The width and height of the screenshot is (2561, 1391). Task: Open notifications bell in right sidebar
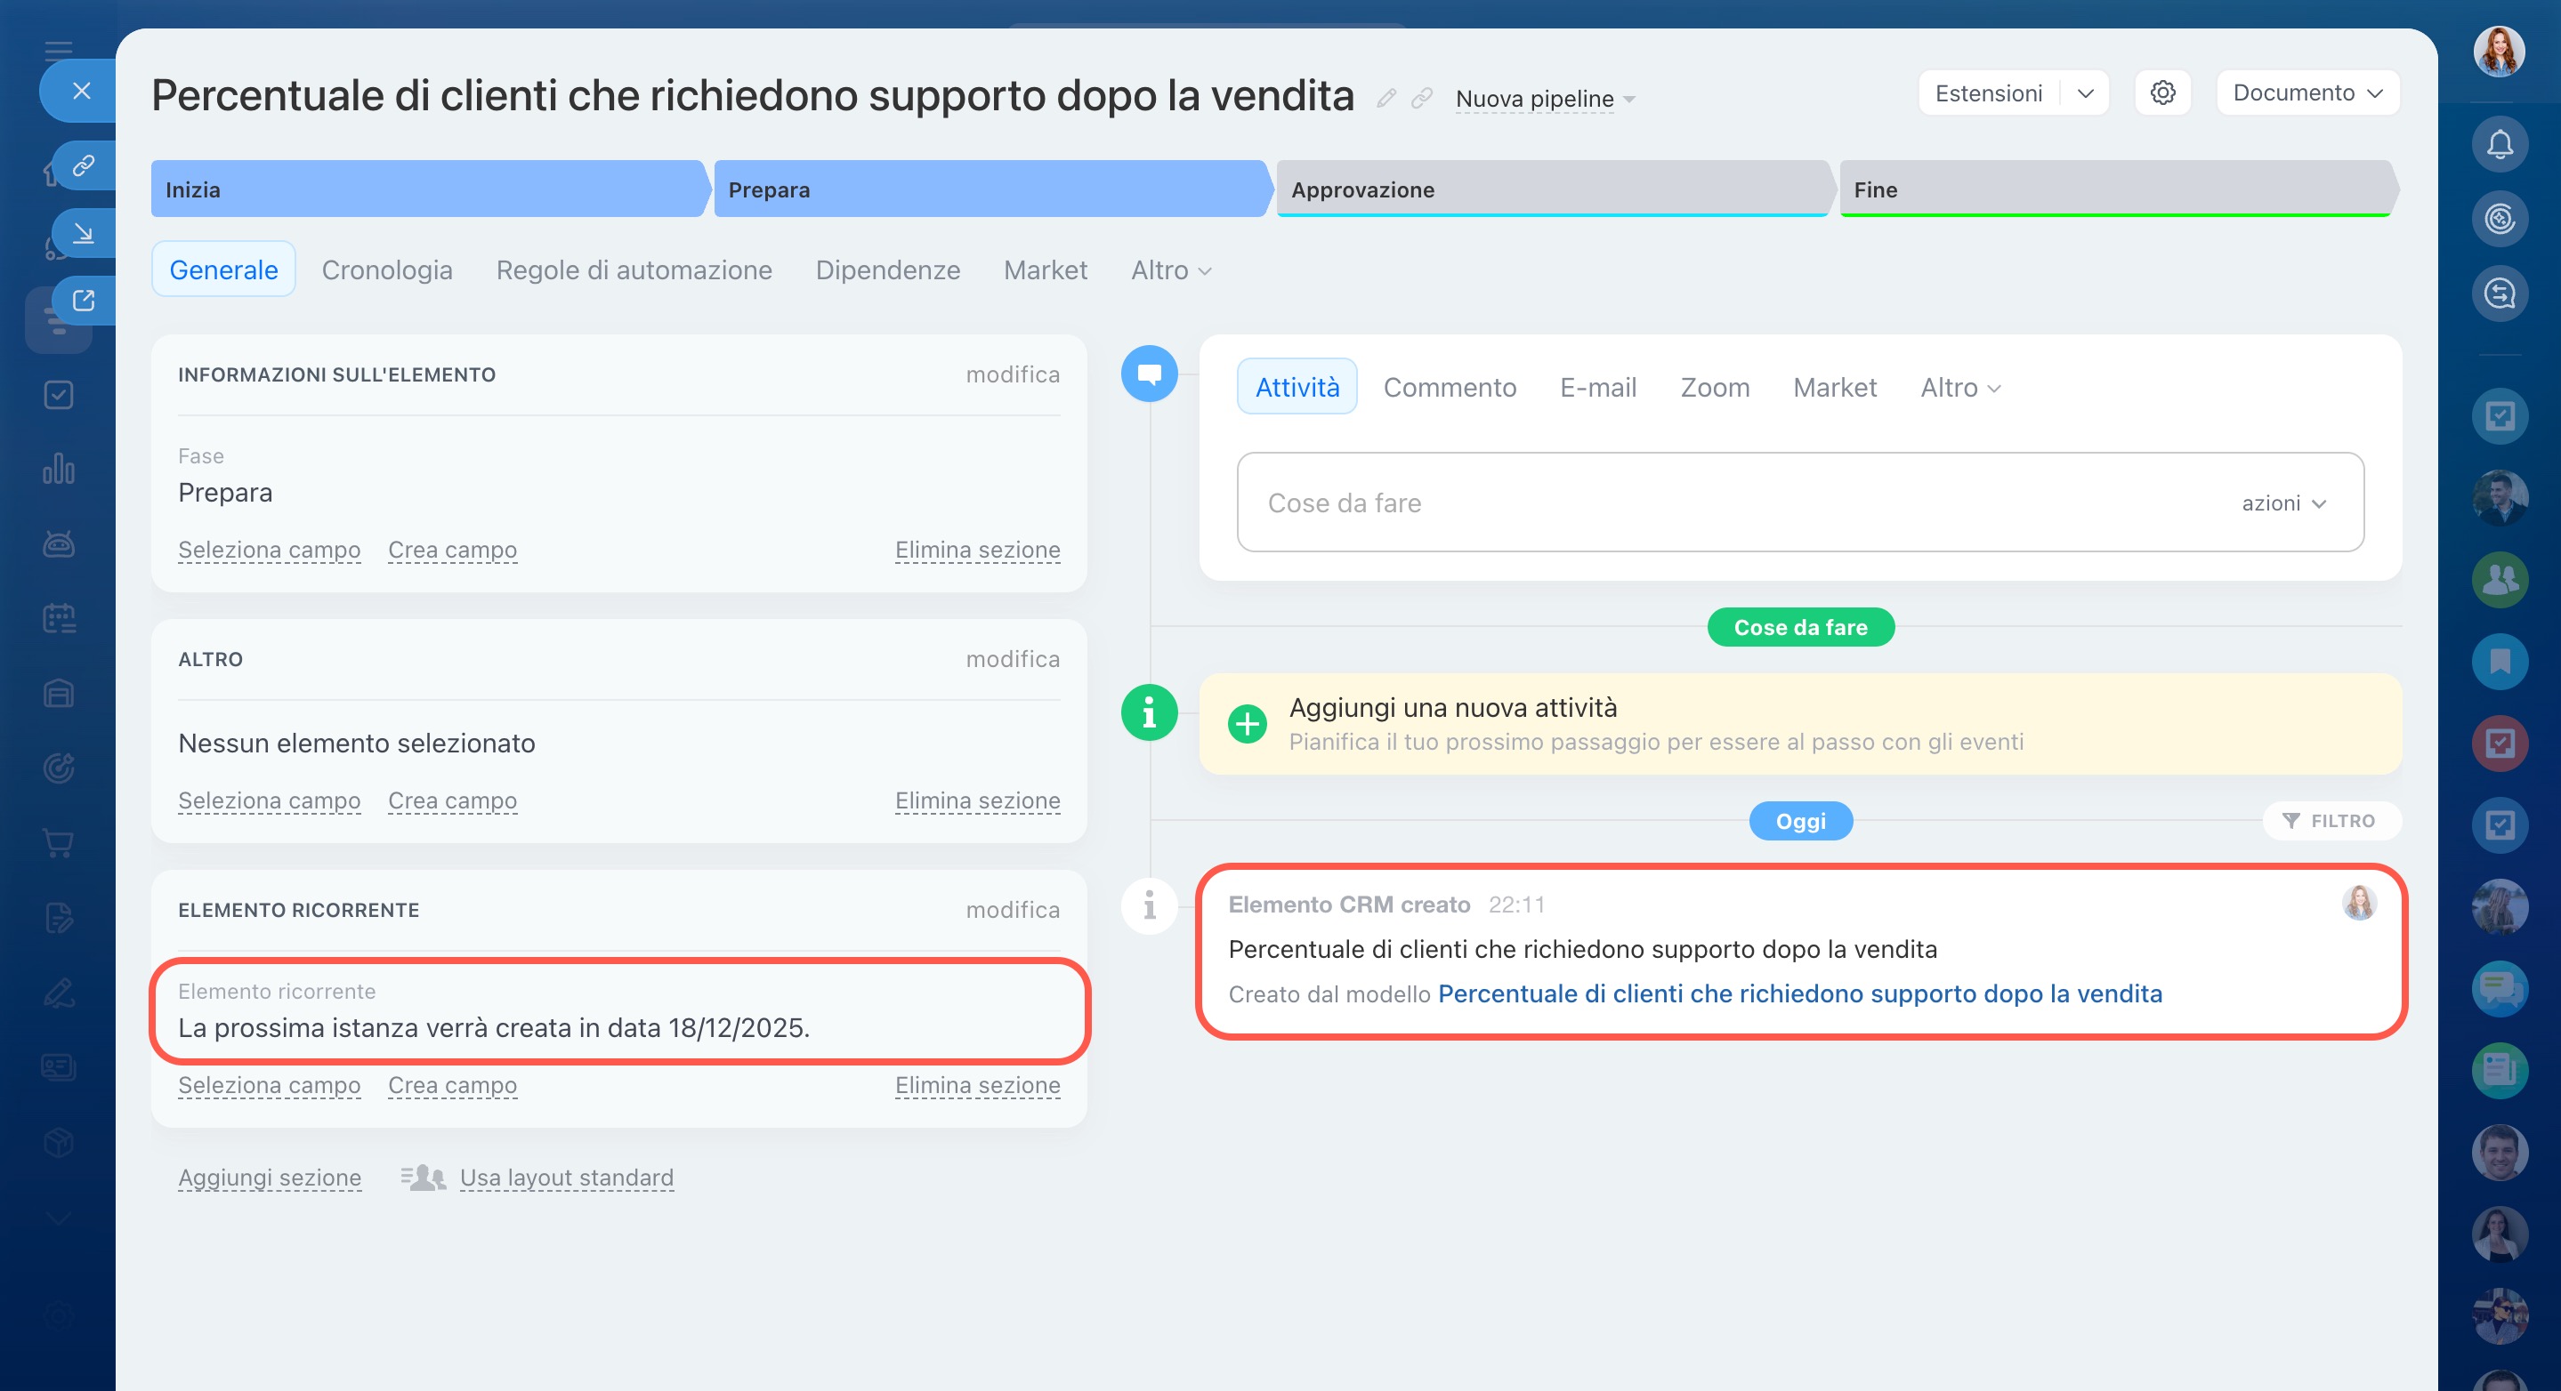[x=2500, y=145]
